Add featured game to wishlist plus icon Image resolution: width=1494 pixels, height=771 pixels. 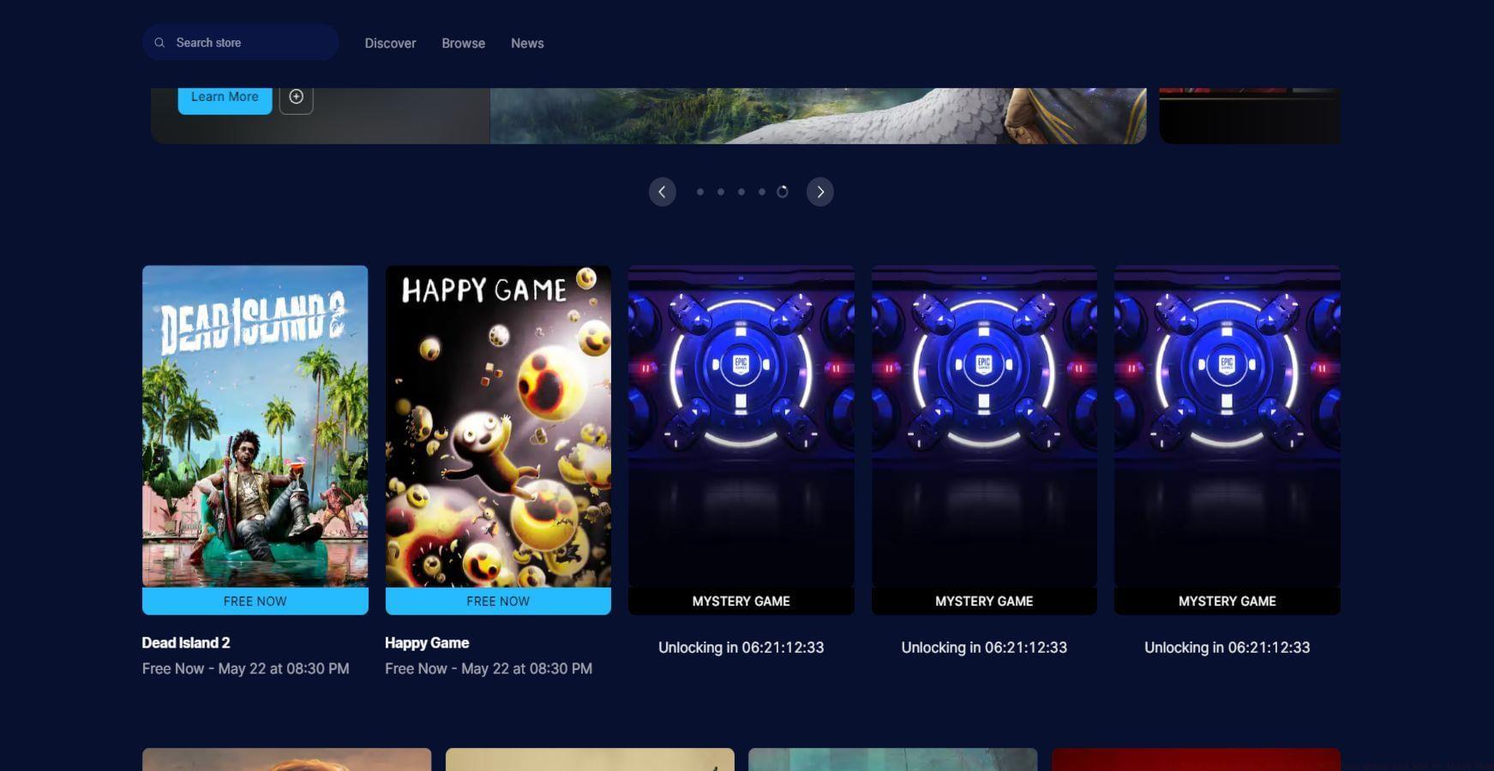click(x=296, y=97)
